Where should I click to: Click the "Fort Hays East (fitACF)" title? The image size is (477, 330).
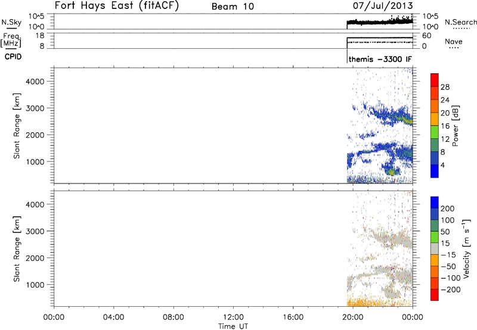117,6
